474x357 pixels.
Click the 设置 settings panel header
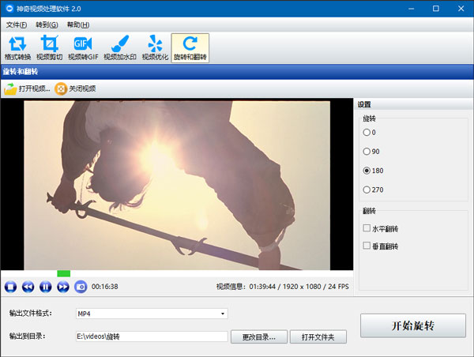[x=364, y=104]
